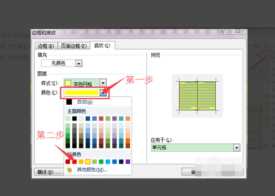Pick darkest brown shade in orange theme column

tap(128, 146)
